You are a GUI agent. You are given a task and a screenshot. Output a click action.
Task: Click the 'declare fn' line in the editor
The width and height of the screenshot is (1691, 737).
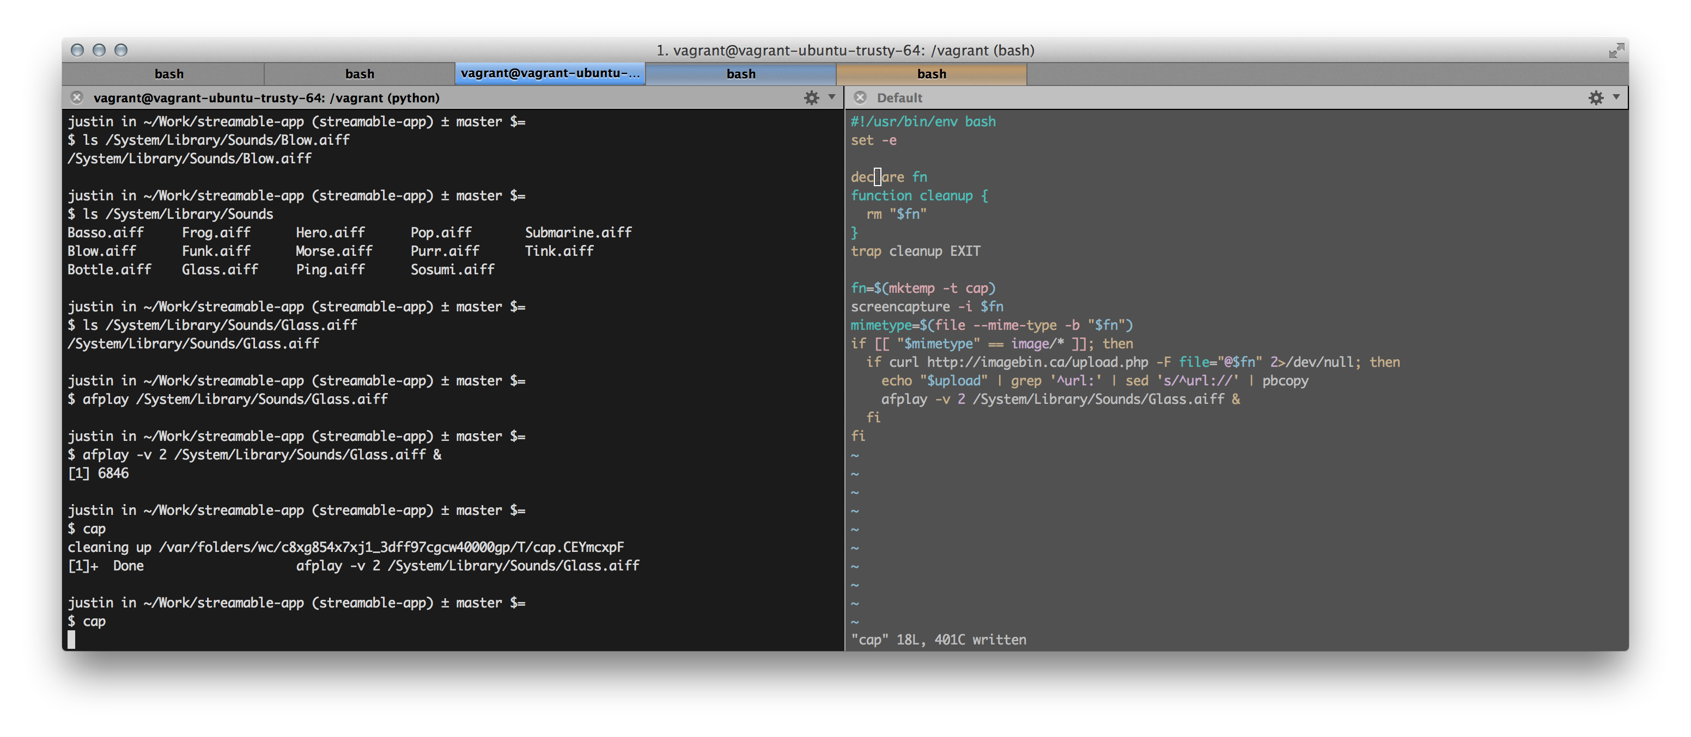click(x=889, y=177)
